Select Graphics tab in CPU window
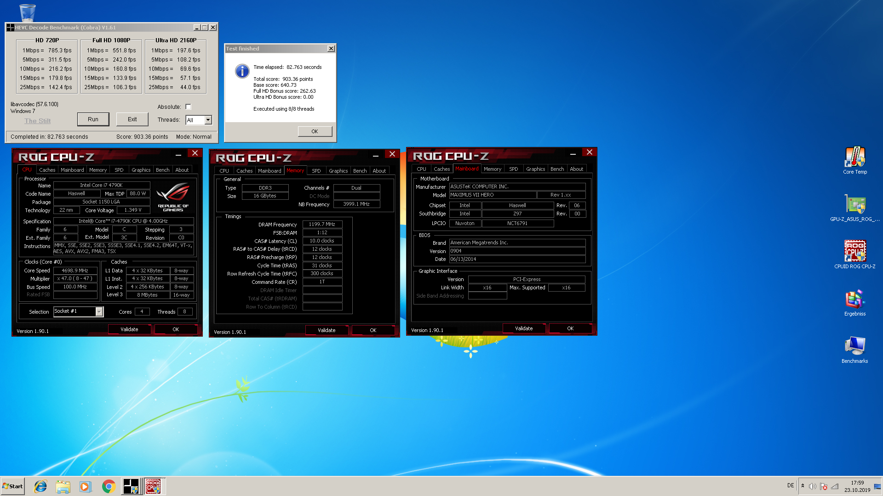This screenshot has height=496, width=883. click(141, 170)
